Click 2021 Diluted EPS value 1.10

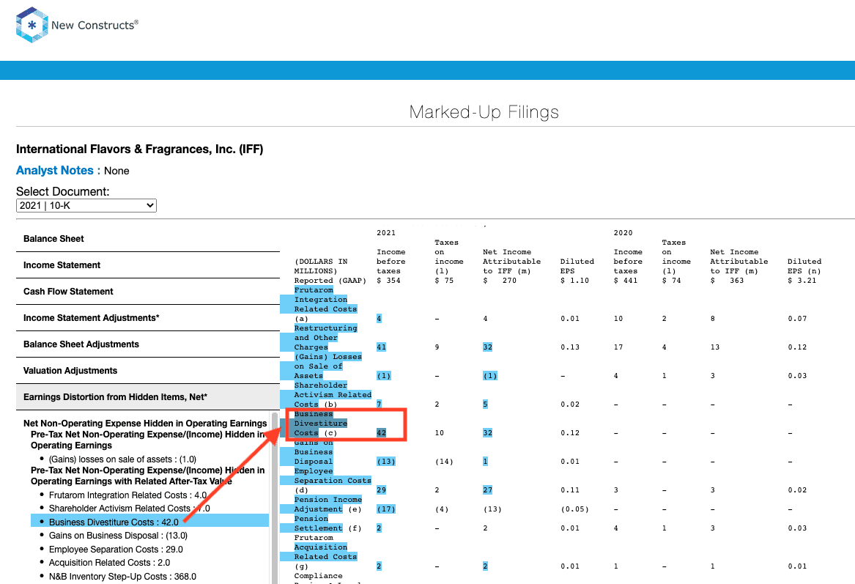click(574, 281)
